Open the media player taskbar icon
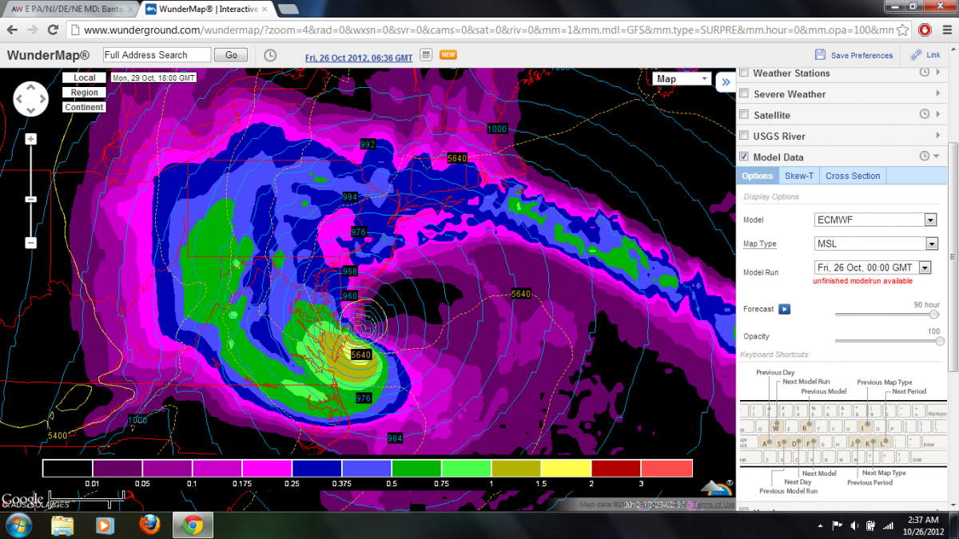The height and width of the screenshot is (539, 959). tap(105, 525)
